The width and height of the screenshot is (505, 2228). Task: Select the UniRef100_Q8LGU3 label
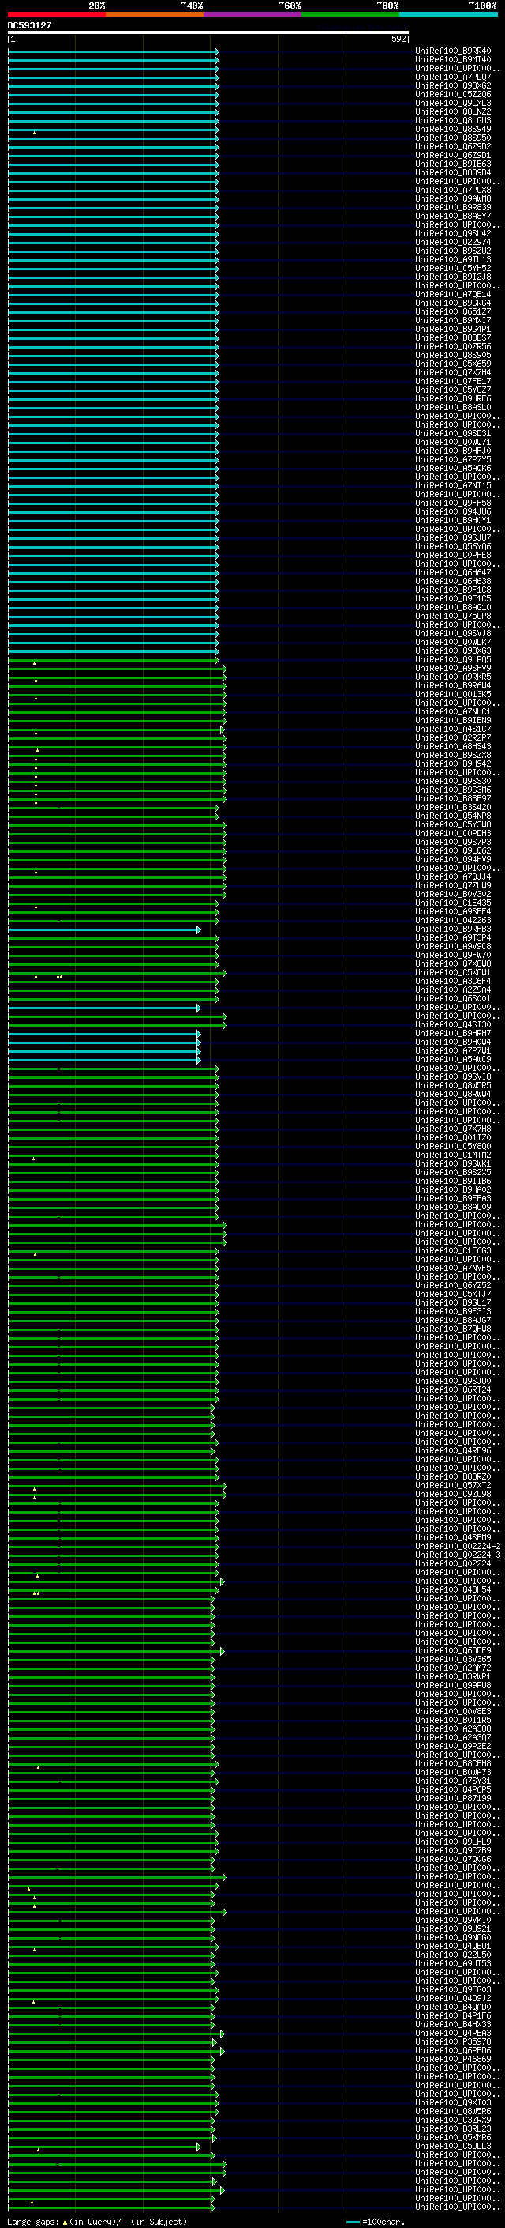[x=453, y=120]
